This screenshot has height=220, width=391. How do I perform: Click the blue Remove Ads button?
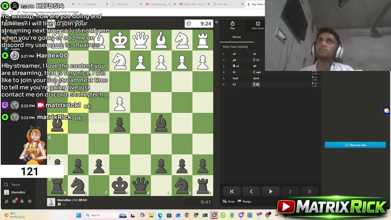click(355, 145)
